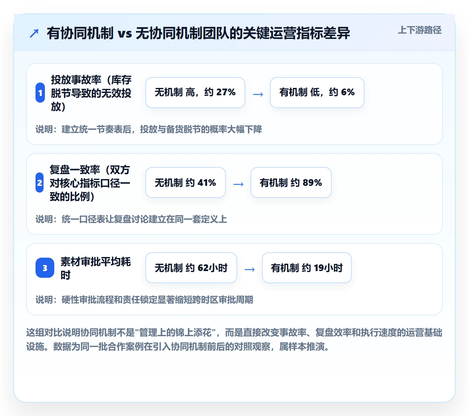Click the trend arrow icon beside the title
469x416 pixels.
[34, 33]
